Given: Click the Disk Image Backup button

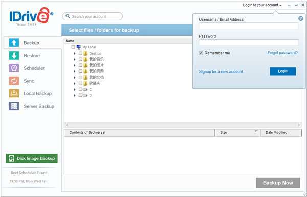Looking at the screenshot, I should (x=32, y=158).
